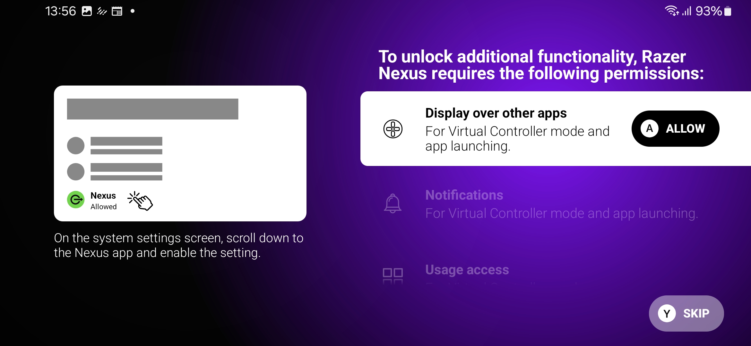Click the circled A controller icon

(650, 128)
